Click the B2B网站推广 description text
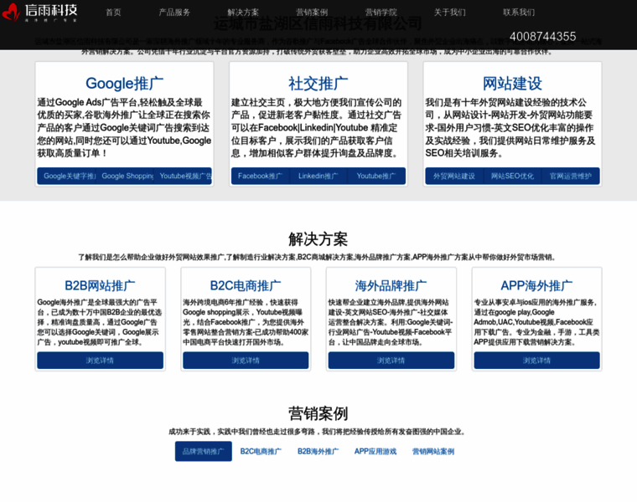The height and width of the screenshot is (502, 637). [100, 322]
